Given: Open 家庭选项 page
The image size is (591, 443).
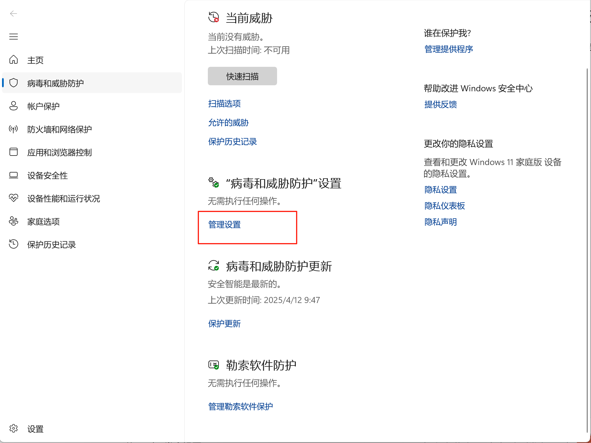Looking at the screenshot, I should tap(92, 221).
